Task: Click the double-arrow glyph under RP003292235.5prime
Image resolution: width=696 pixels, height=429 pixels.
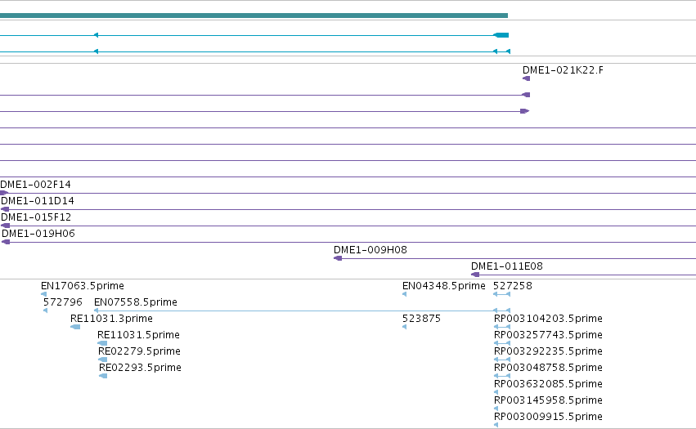Action: (x=502, y=360)
